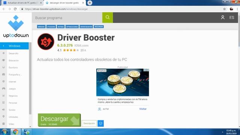The height and width of the screenshot is (135, 240).
Task: Click the Video film icon
Action: pos(3,124)
